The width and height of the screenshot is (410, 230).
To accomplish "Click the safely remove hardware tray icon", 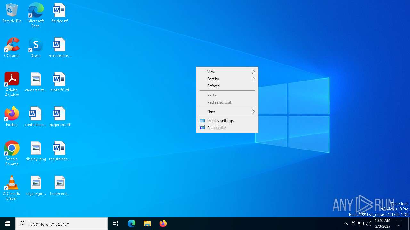I will pos(353,224).
